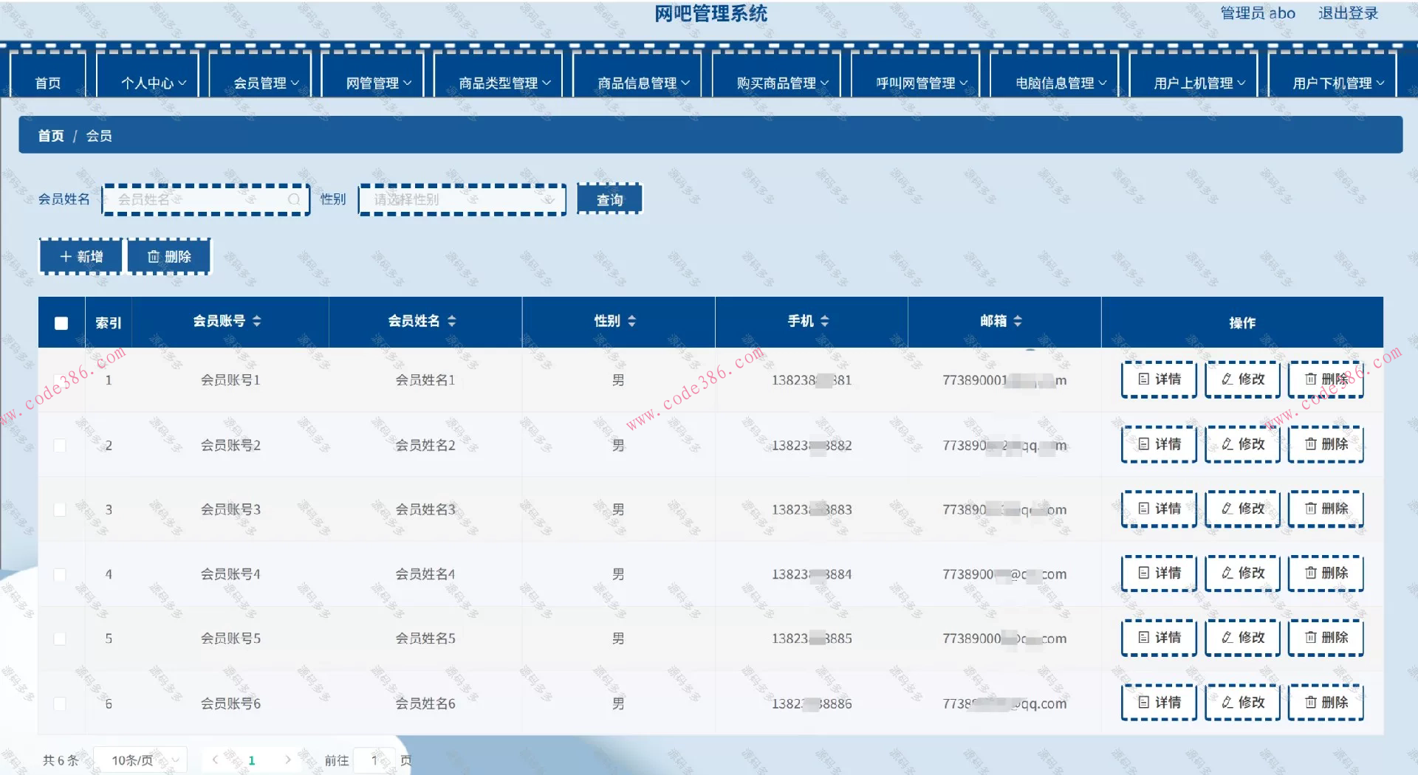Sort by 手机 column arrows

click(x=825, y=321)
